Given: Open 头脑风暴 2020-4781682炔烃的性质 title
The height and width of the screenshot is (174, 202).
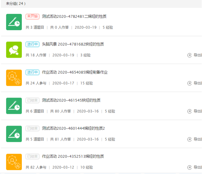Looking at the screenshot, I should [x=73, y=44].
